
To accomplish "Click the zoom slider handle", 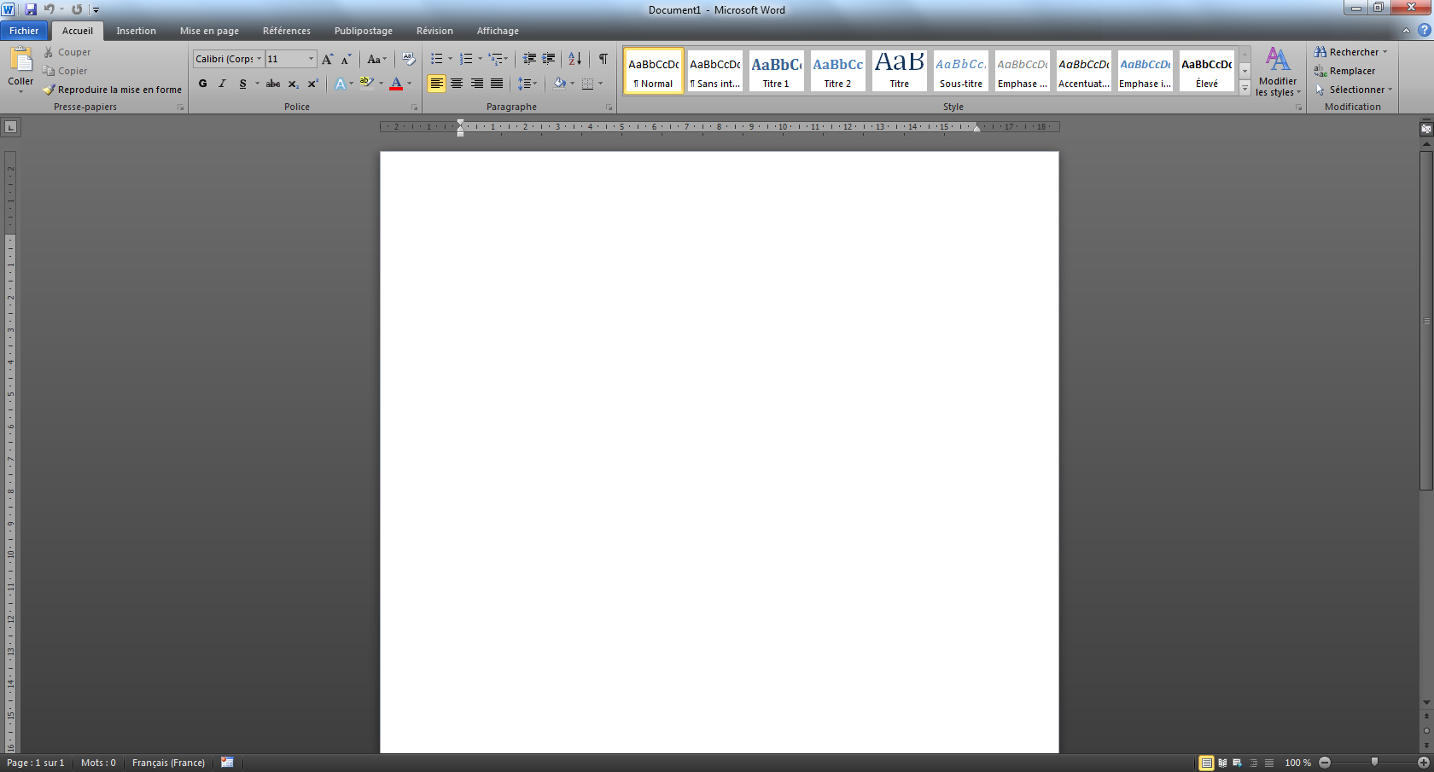I will 1374,762.
